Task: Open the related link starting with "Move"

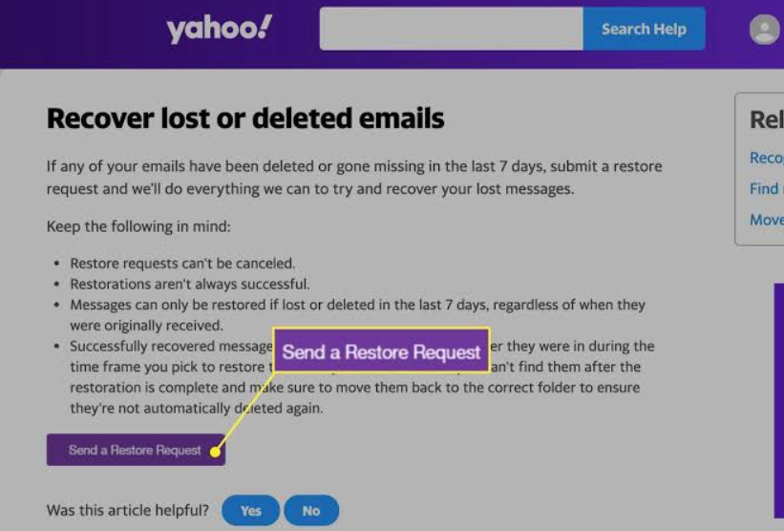Action: (x=767, y=220)
